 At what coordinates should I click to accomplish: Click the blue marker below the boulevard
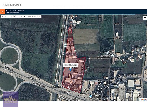pyautogui.click(x=90, y=96)
